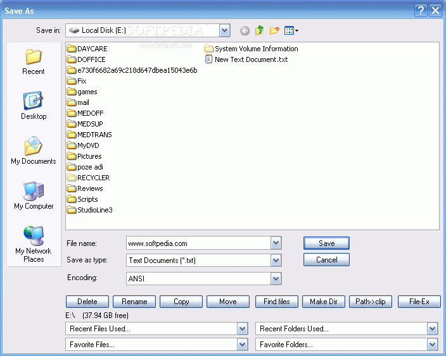Click the Save button
The image size is (446, 356).
(x=326, y=243)
